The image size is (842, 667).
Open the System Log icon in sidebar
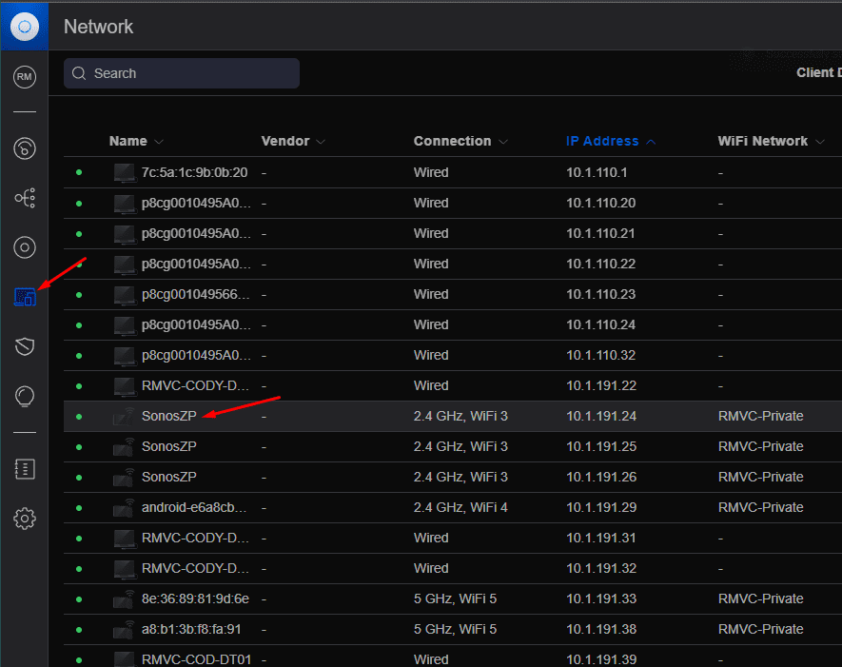(x=25, y=469)
